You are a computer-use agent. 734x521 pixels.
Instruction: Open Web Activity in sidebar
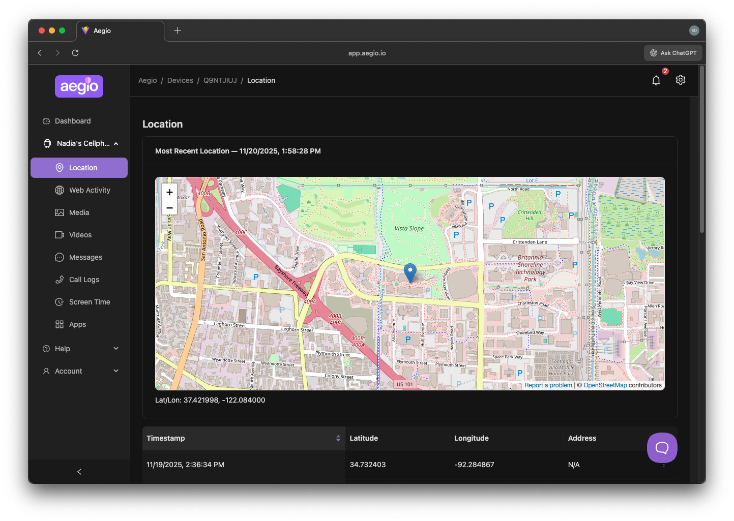click(90, 190)
